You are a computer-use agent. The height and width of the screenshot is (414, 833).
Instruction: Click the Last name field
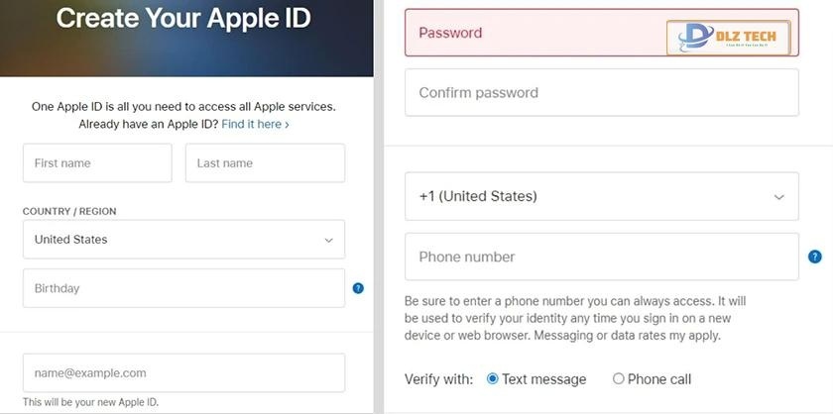[265, 163]
